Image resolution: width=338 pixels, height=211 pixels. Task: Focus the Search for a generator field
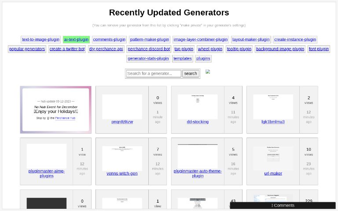[x=154, y=73]
